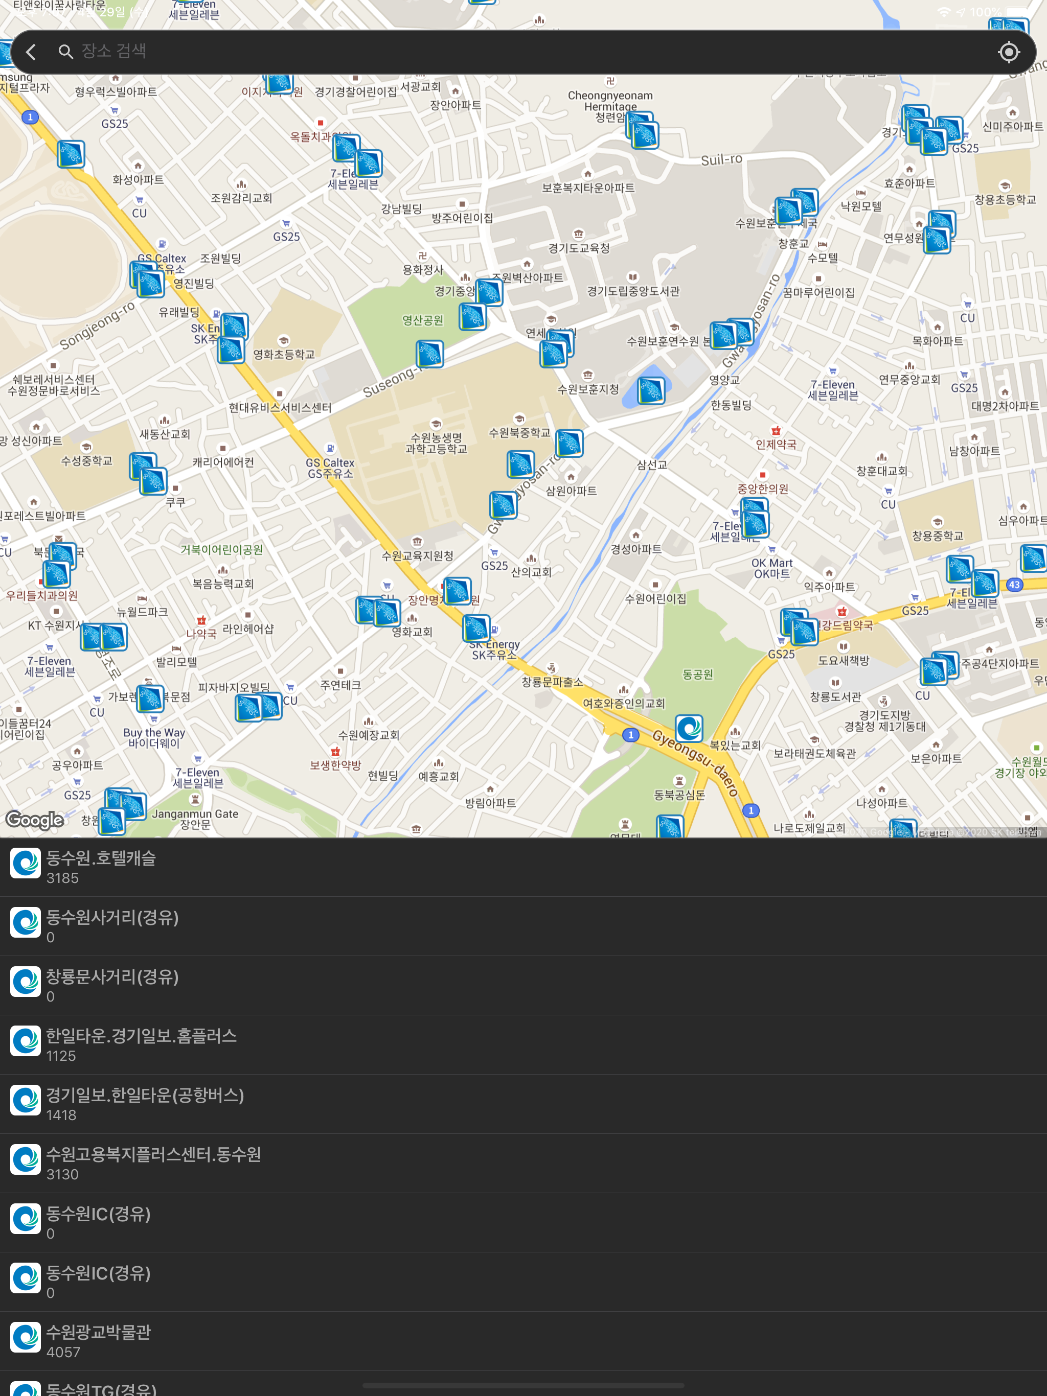Tap bus stop marker near 영화초등학교

[x=231, y=350]
